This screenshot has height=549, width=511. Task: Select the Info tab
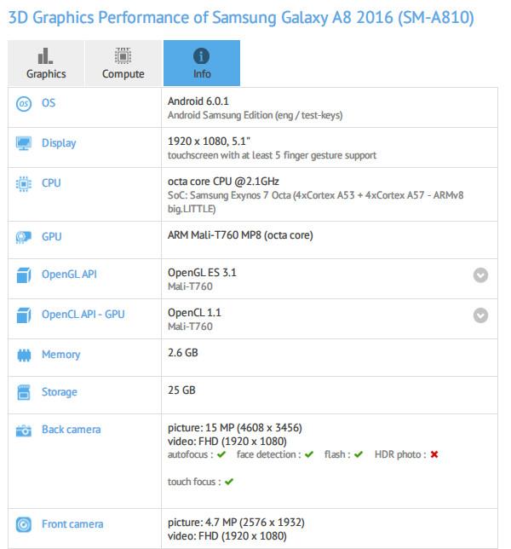(202, 63)
